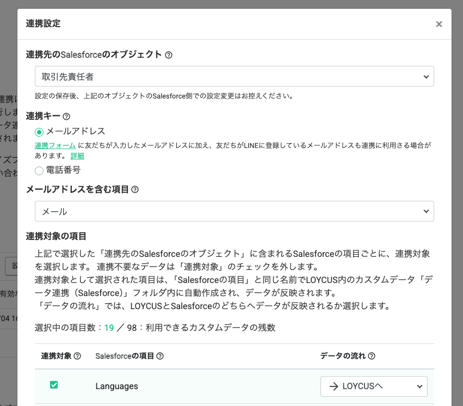The image size is (463, 406).
Task: Follow the 連携フォーム link
Action: pyautogui.click(x=55, y=145)
